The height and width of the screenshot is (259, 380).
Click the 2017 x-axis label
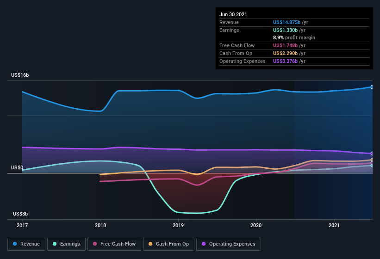[22, 225]
